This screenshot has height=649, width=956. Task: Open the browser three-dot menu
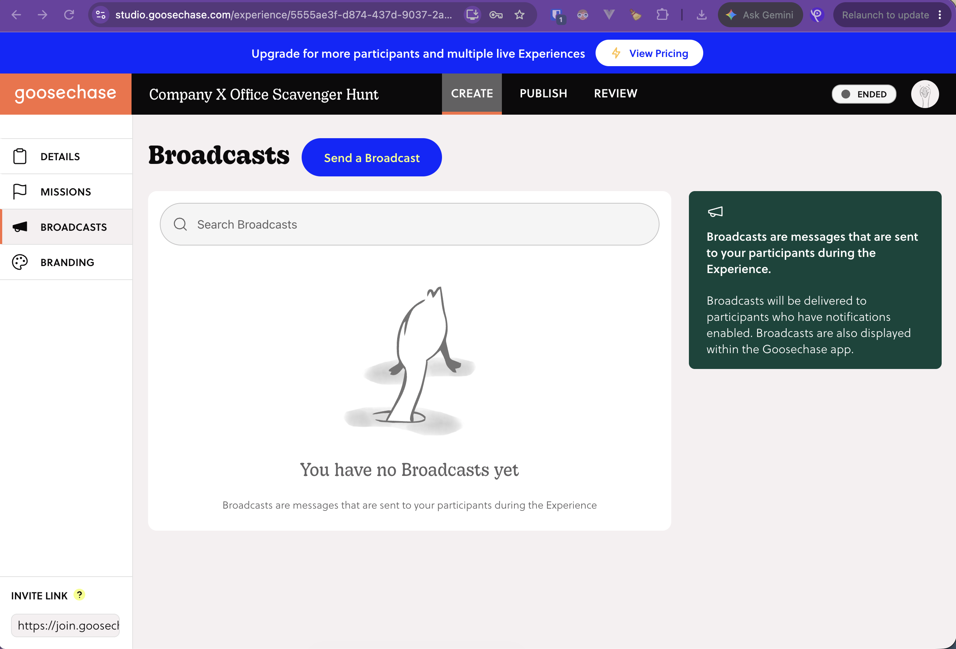click(940, 15)
